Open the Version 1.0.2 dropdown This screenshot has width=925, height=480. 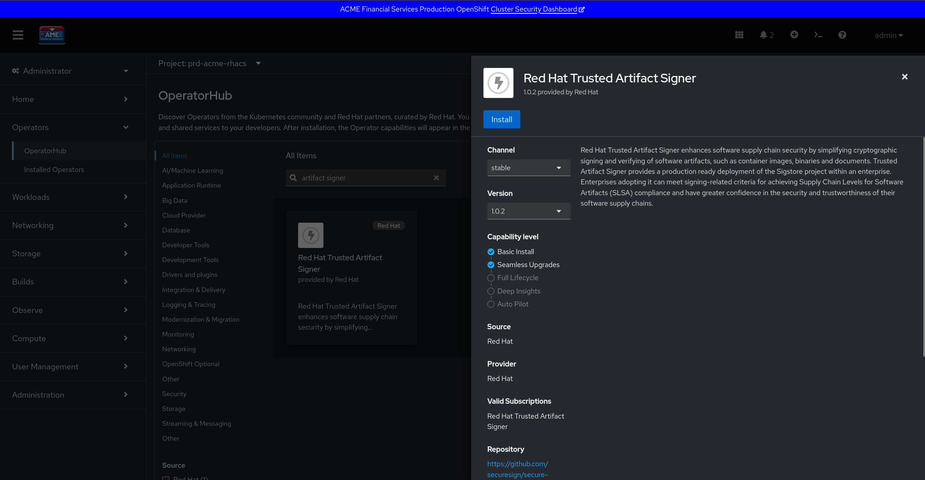tap(528, 211)
